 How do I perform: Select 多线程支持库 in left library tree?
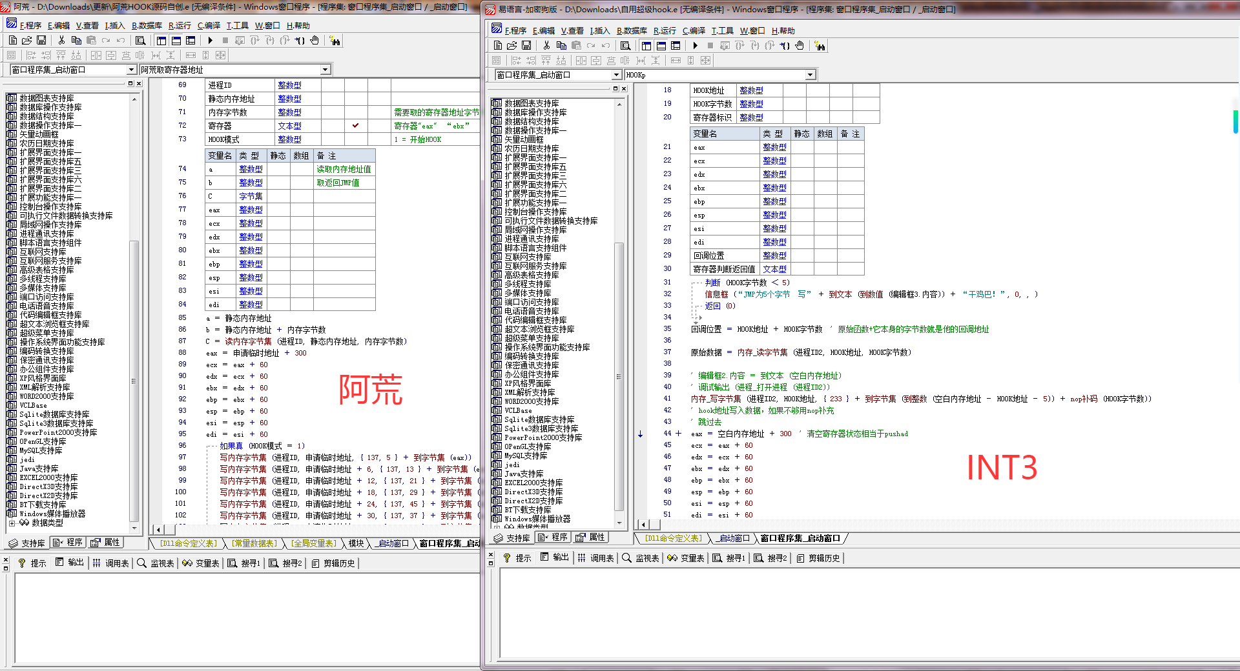click(43, 279)
